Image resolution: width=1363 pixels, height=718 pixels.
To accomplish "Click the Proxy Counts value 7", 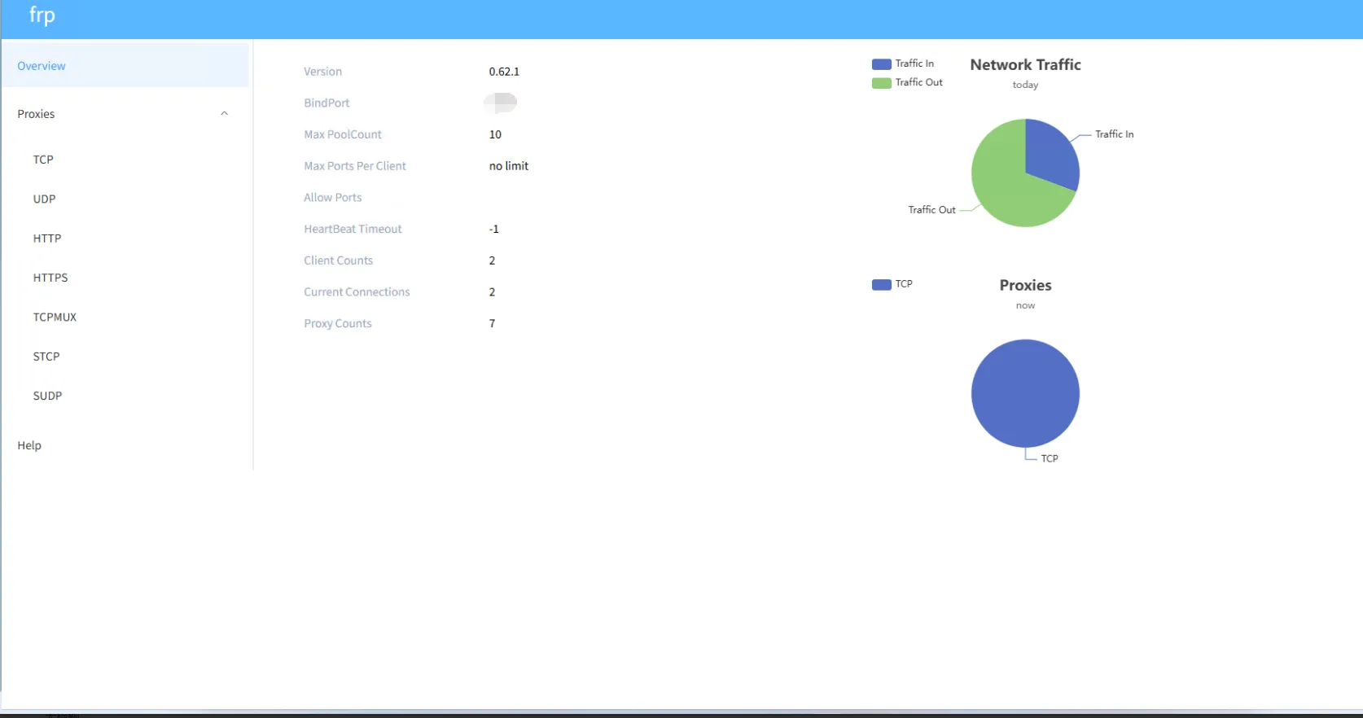I will [492, 323].
